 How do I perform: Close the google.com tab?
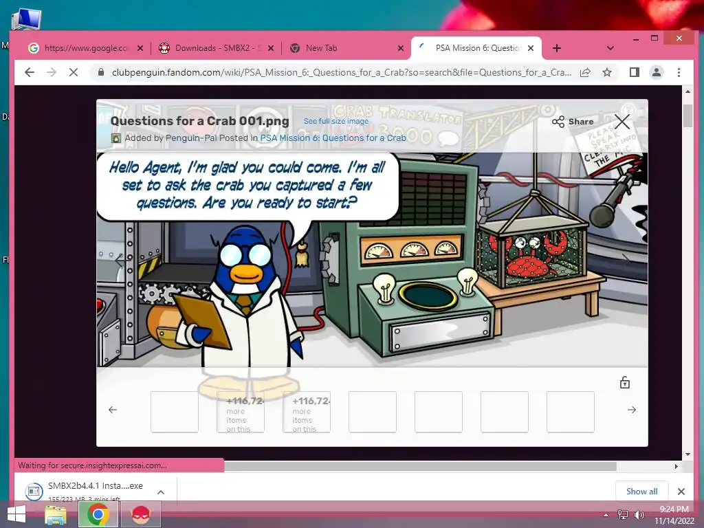click(140, 48)
